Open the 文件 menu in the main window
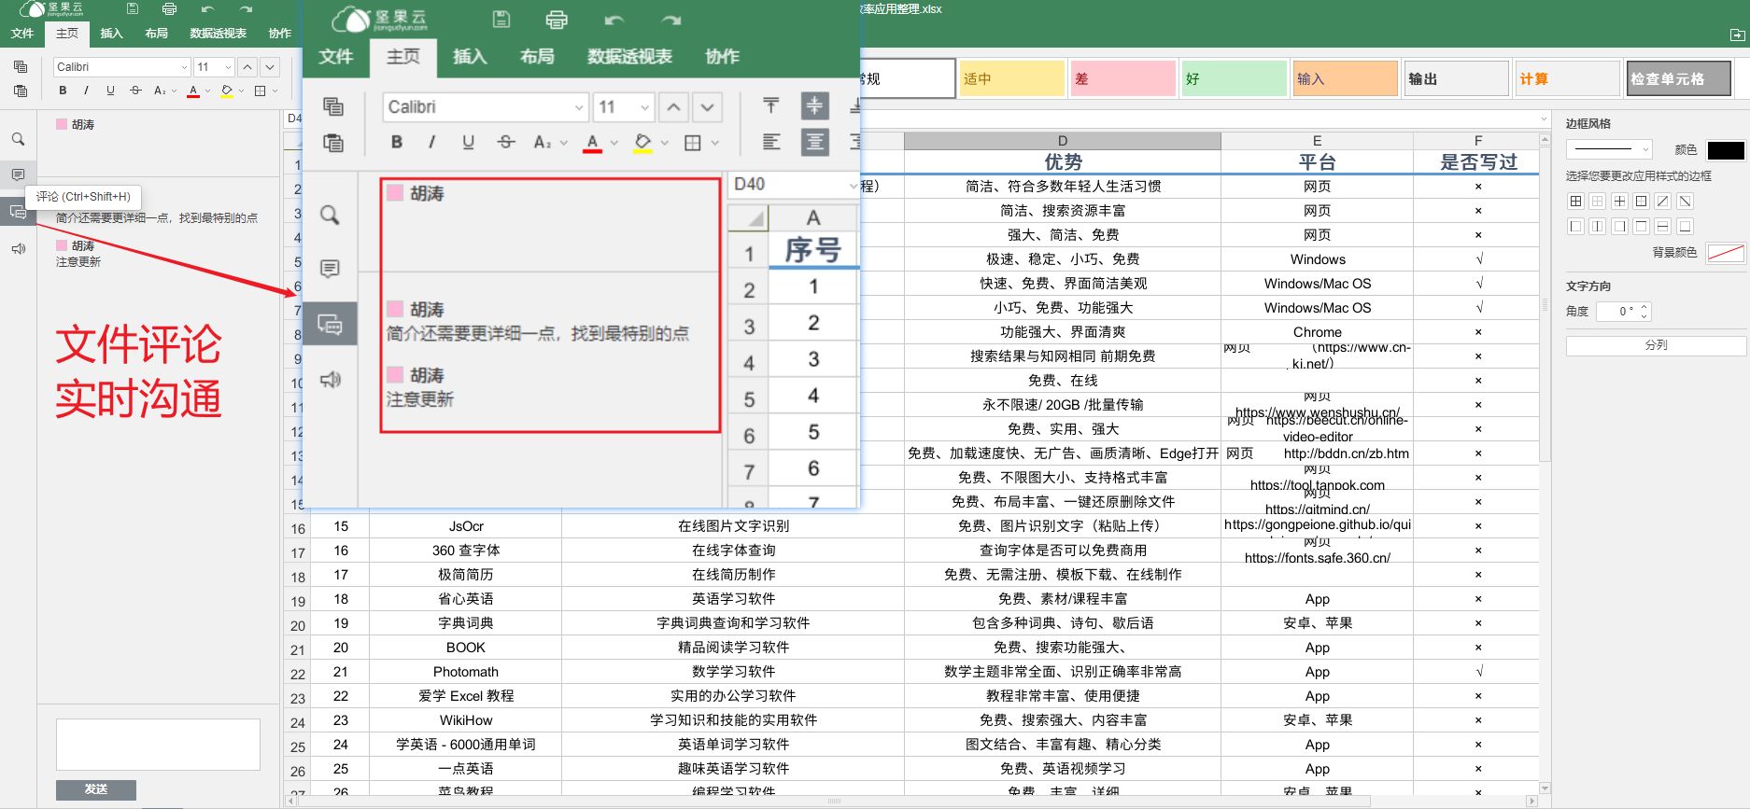The height and width of the screenshot is (809, 1750). click(22, 34)
